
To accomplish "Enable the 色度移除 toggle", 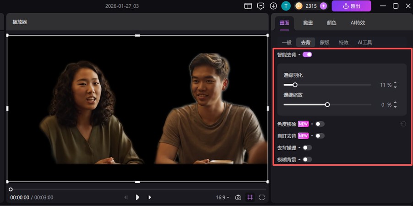I will pos(320,124).
